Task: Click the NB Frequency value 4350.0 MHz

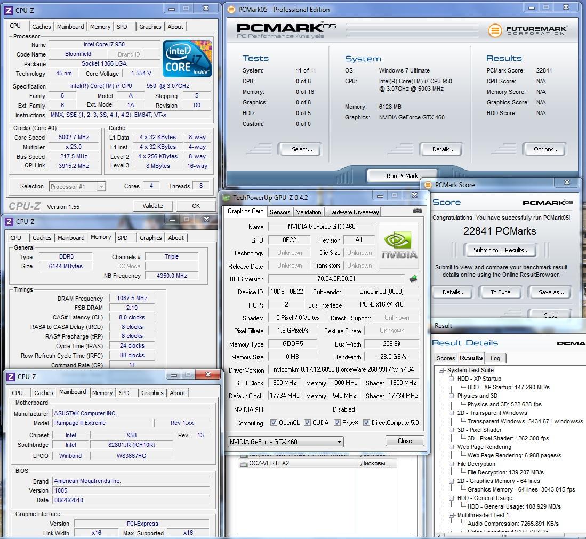Action: point(172,276)
